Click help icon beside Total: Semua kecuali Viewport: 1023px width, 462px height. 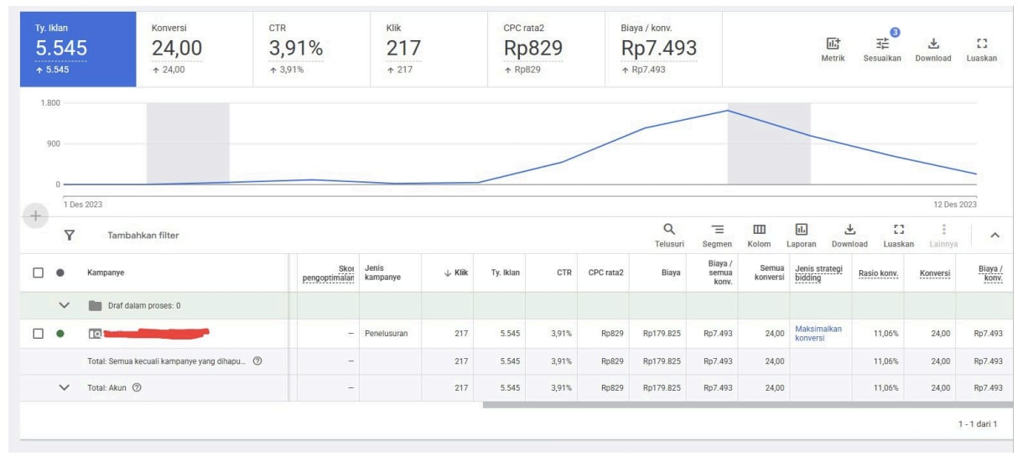[x=258, y=361]
